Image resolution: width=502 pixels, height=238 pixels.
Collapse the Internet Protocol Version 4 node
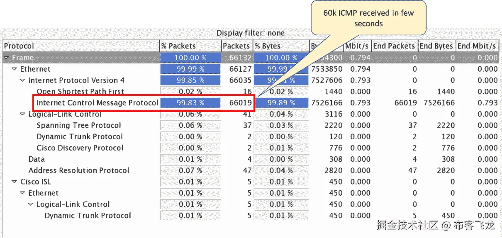coord(22,80)
